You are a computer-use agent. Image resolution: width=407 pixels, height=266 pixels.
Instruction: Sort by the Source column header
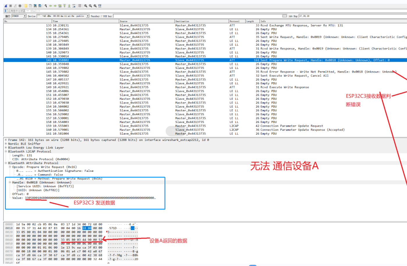pyautogui.click(x=147, y=21)
